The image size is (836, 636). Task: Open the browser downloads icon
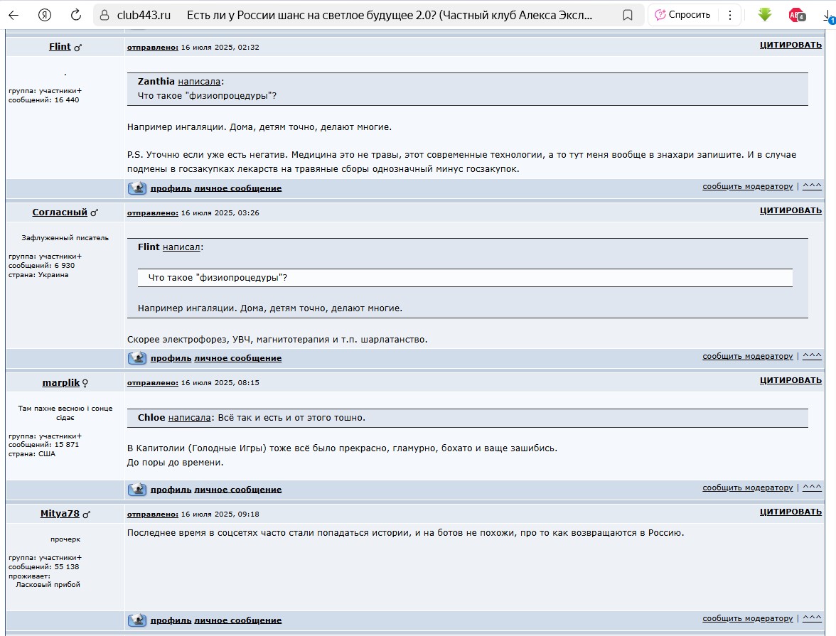830,16
